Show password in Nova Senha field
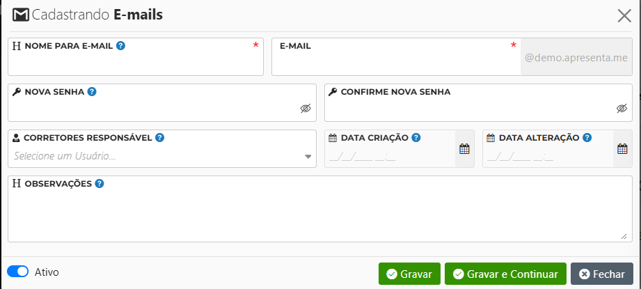Image resolution: width=641 pixels, height=289 pixels. click(306, 108)
